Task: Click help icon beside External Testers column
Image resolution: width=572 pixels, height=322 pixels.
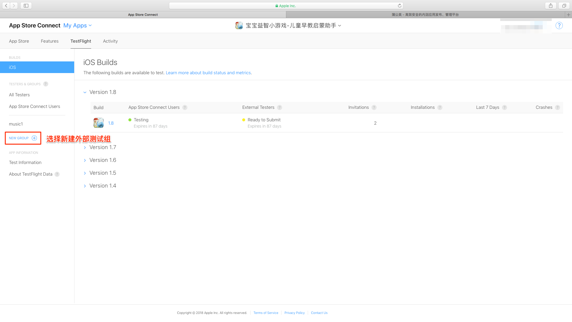Action: coord(279,107)
